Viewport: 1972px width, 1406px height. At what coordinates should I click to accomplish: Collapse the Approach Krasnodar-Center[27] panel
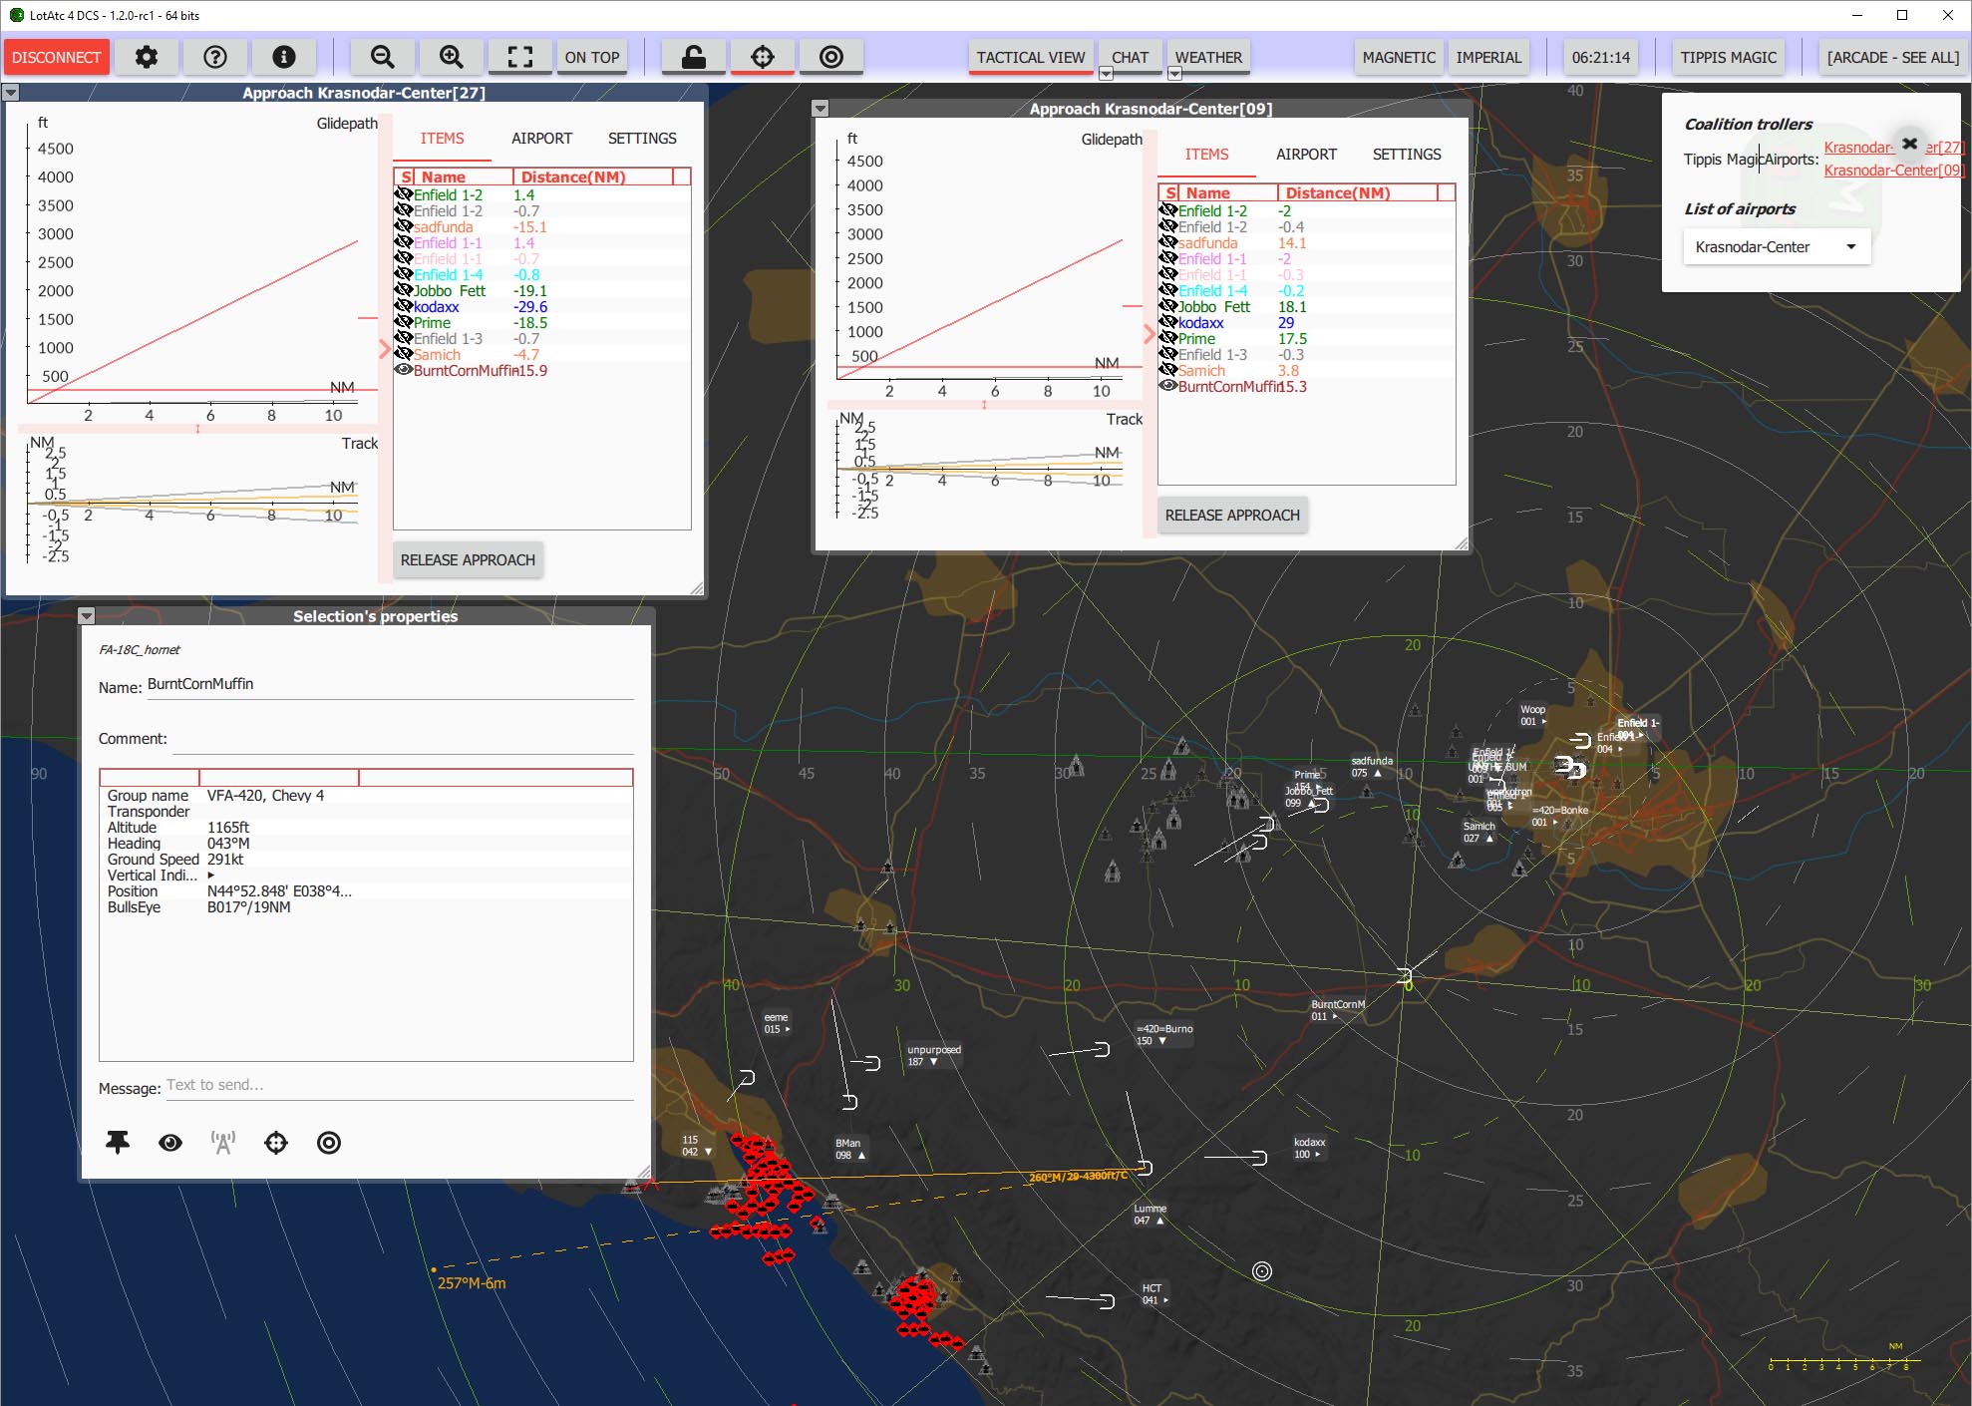coord(11,93)
